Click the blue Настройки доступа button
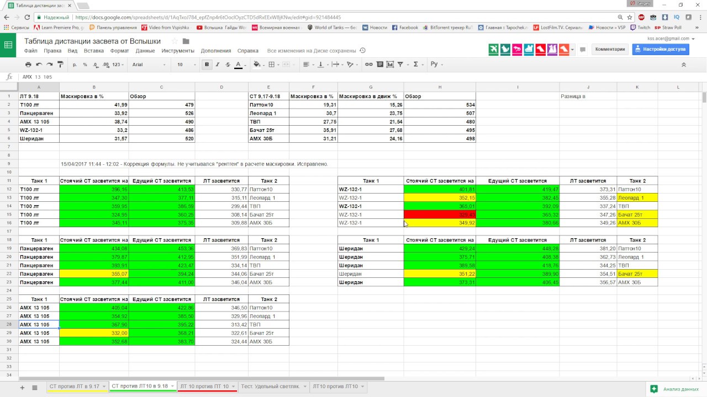Image resolution: width=707 pixels, height=397 pixels. point(660,49)
